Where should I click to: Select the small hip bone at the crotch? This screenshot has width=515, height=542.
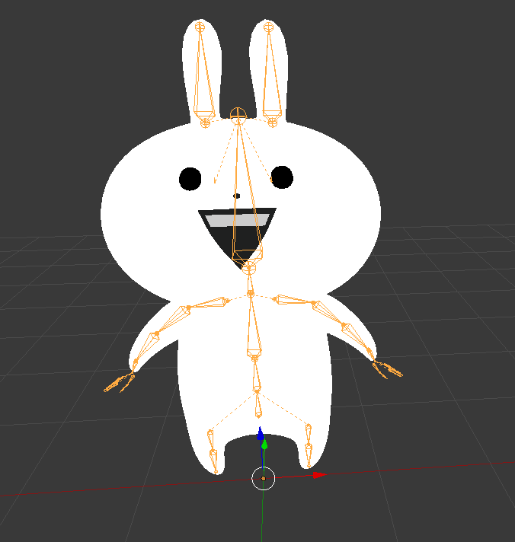(258, 404)
